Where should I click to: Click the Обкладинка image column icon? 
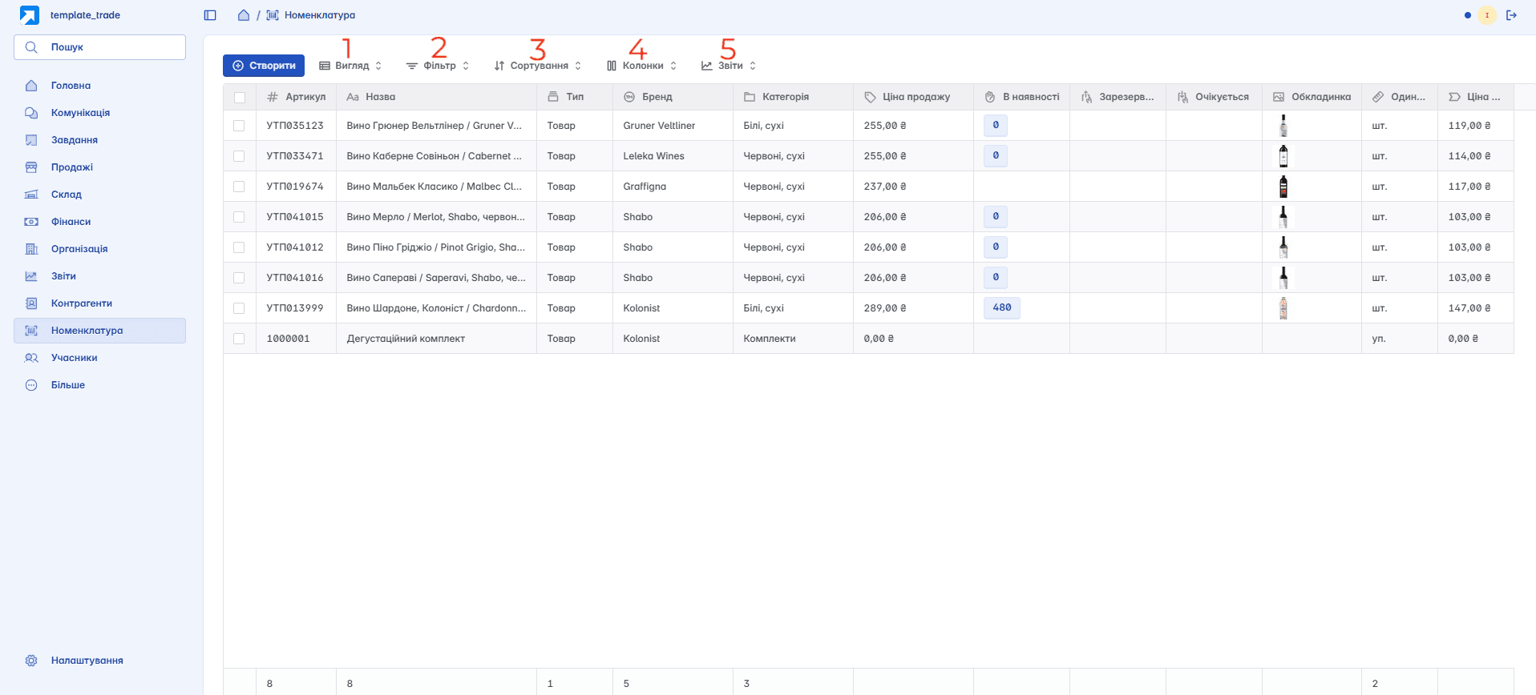pyautogui.click(x=1279, y=97)
